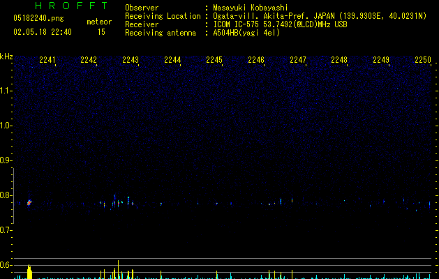This screenshot has height=279, width=439.
Task: Click the date stamp 02.05.18 22:40
Action: point(43,32)
